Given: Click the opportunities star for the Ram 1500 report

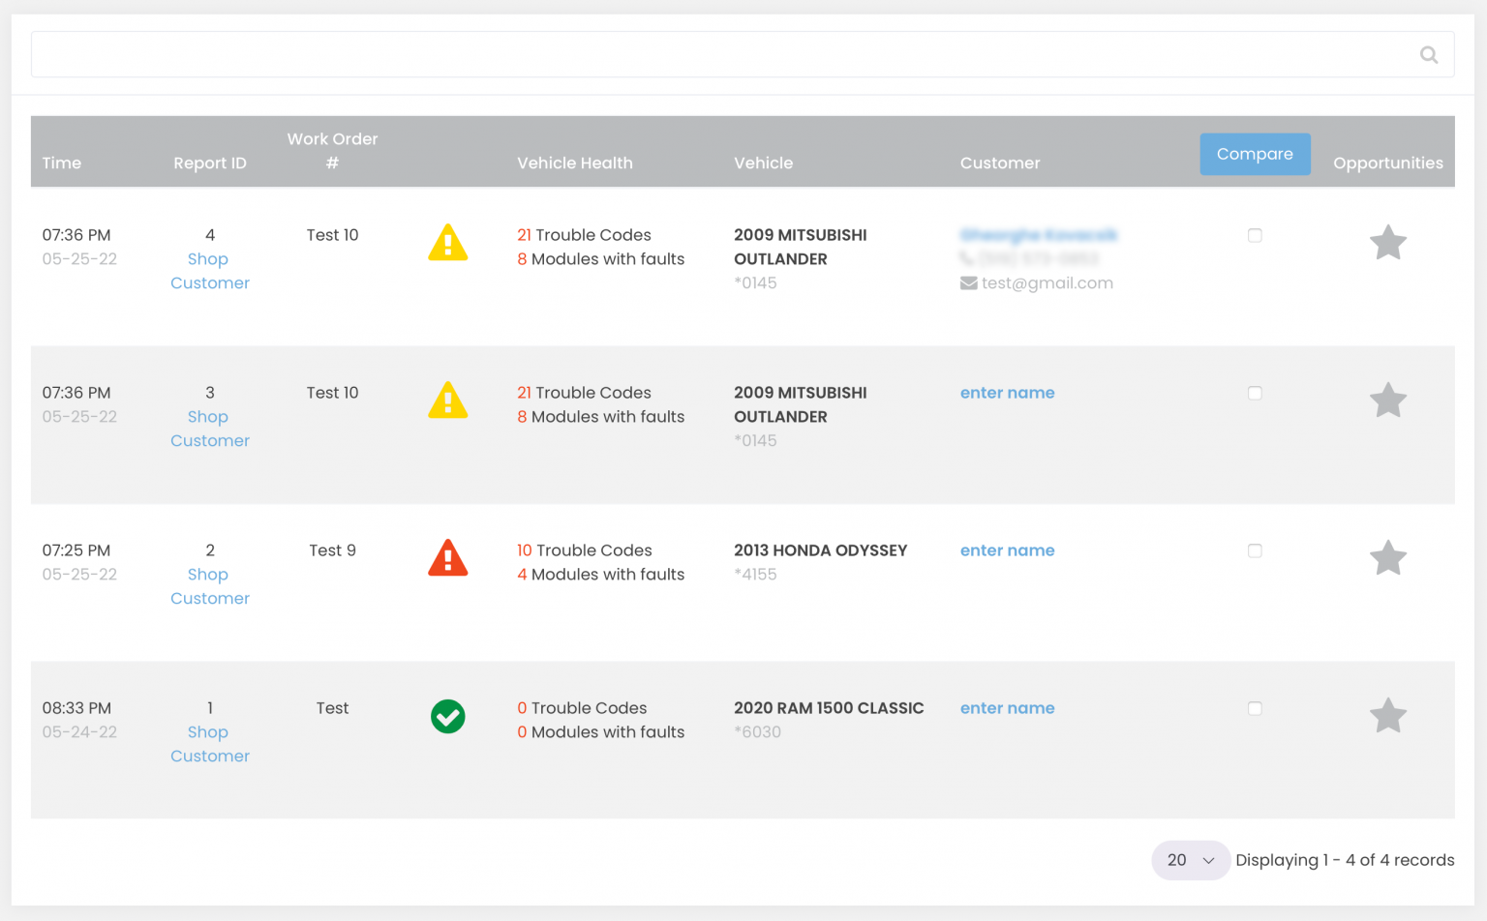Looking at the screenshot, I should (x=1388, y=716).
